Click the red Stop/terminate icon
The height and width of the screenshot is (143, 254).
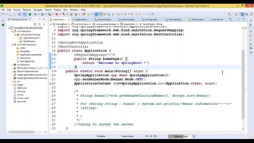pos(56,14)
